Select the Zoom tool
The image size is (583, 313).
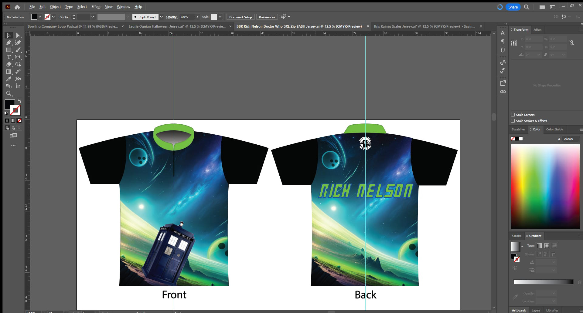click(x=9, y=93)
